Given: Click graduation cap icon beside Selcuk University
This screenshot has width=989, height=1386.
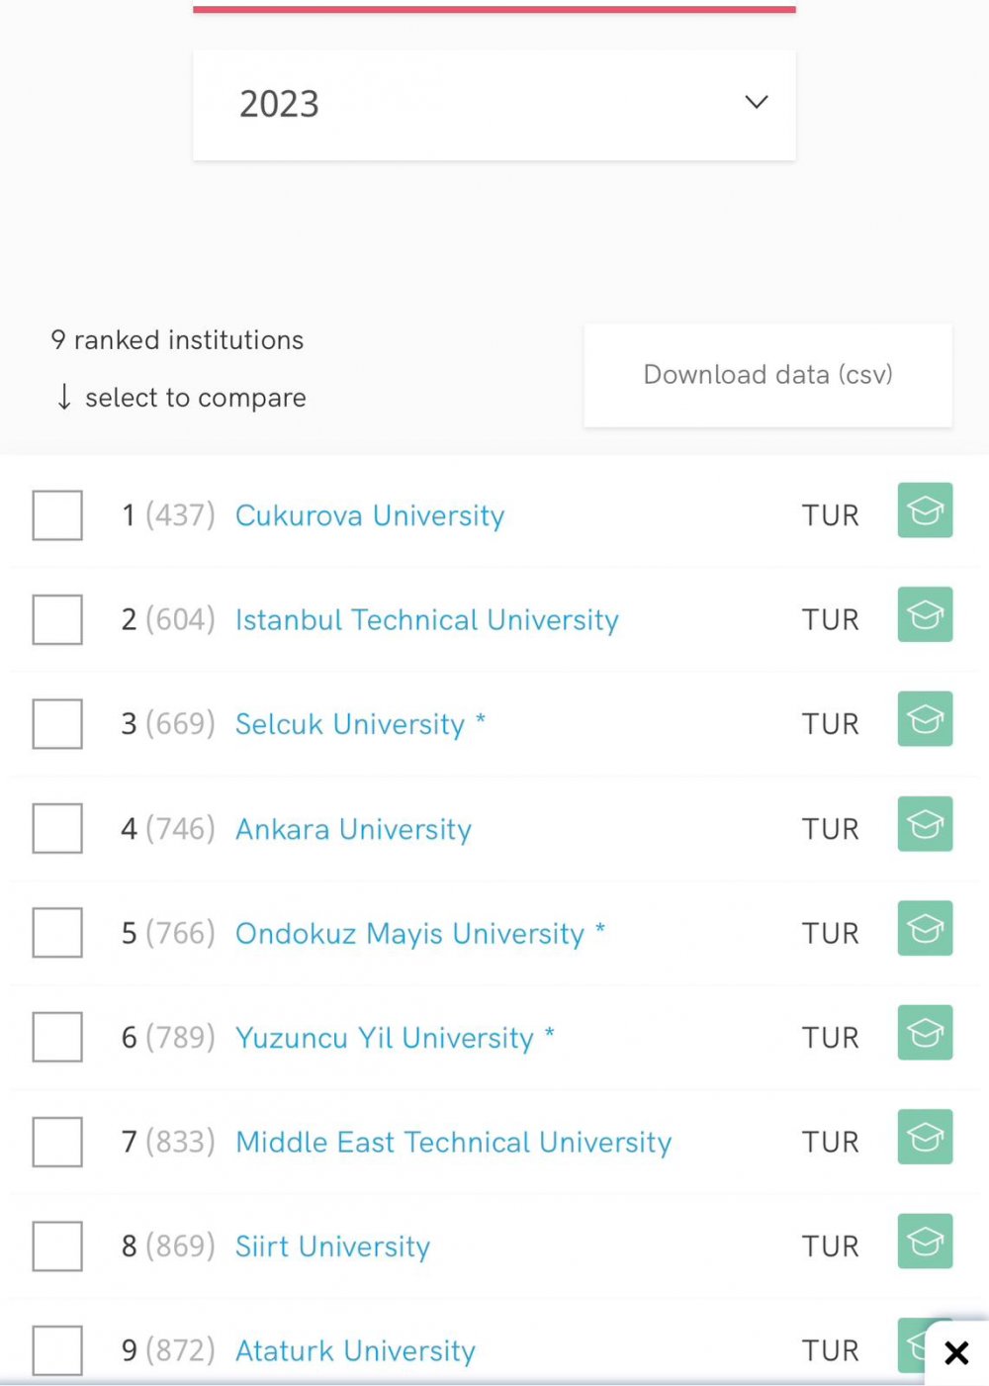Looking at the screenshot, I should 925,719.
